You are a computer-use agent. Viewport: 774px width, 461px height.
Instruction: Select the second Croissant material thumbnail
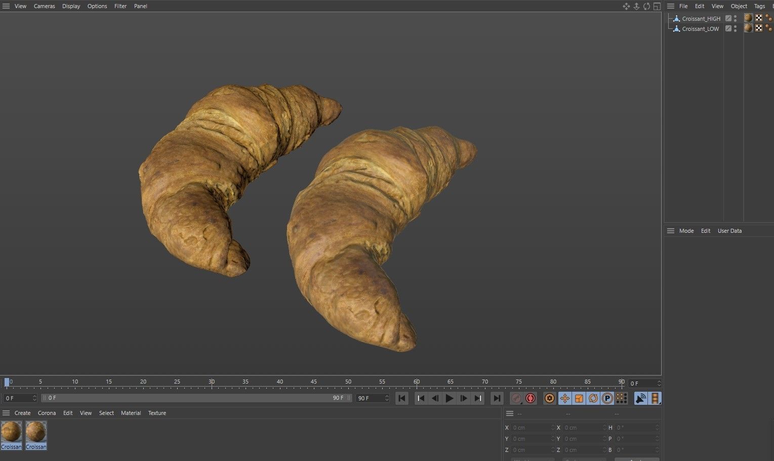pyautogui.click(x=36, y=435)
